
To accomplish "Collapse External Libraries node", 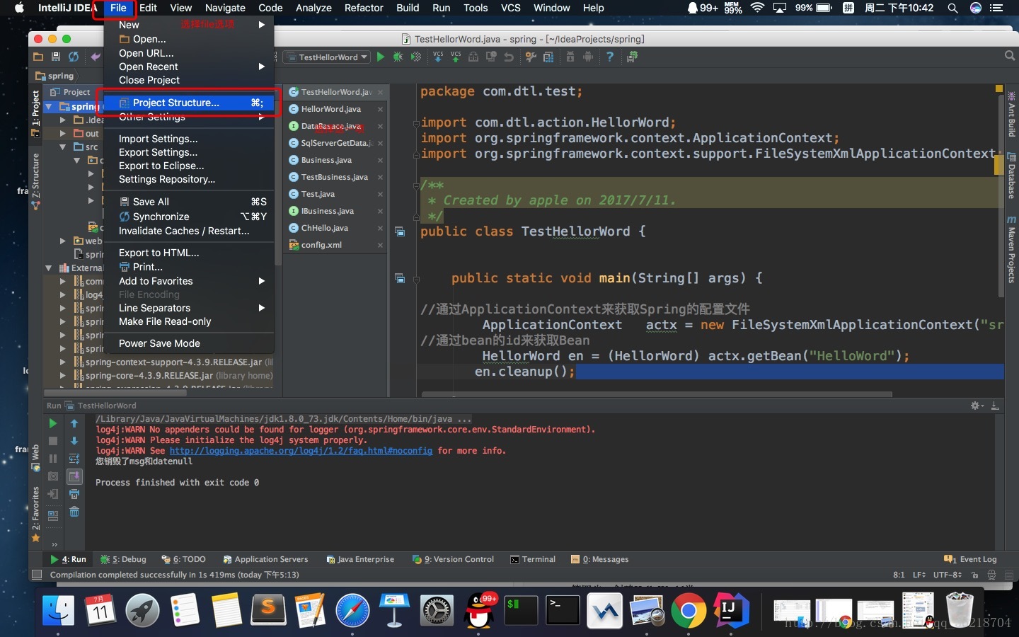I will [49, 268].
